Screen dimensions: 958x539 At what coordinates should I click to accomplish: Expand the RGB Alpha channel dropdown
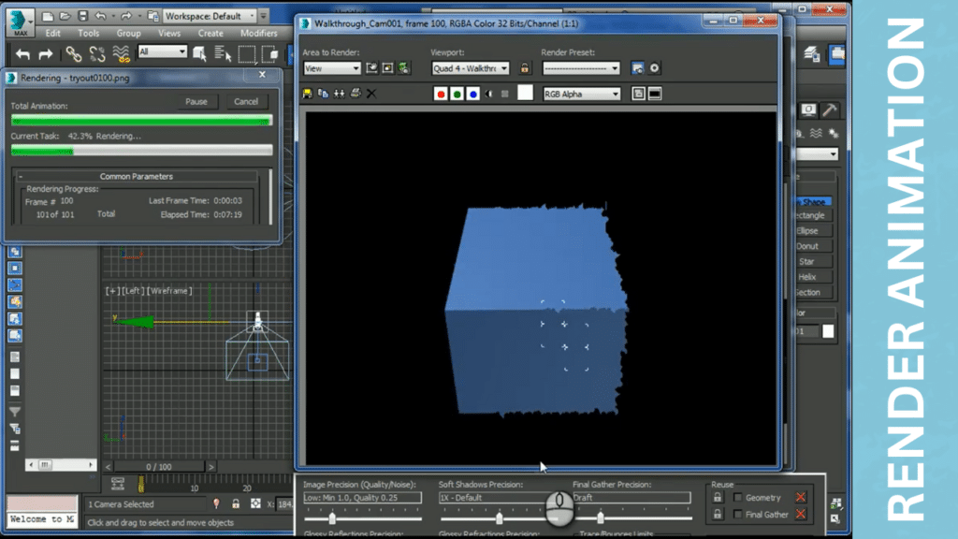click(582, 94)
